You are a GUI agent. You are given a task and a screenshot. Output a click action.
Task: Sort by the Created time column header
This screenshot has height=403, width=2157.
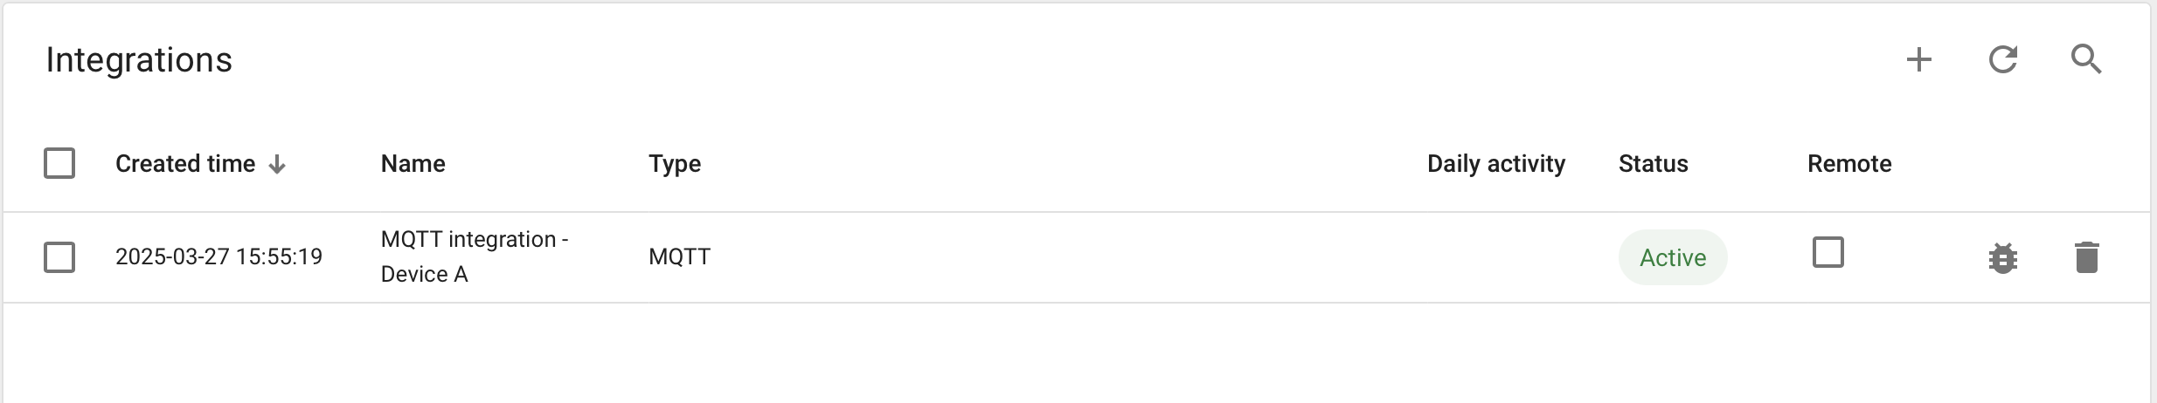185,164
